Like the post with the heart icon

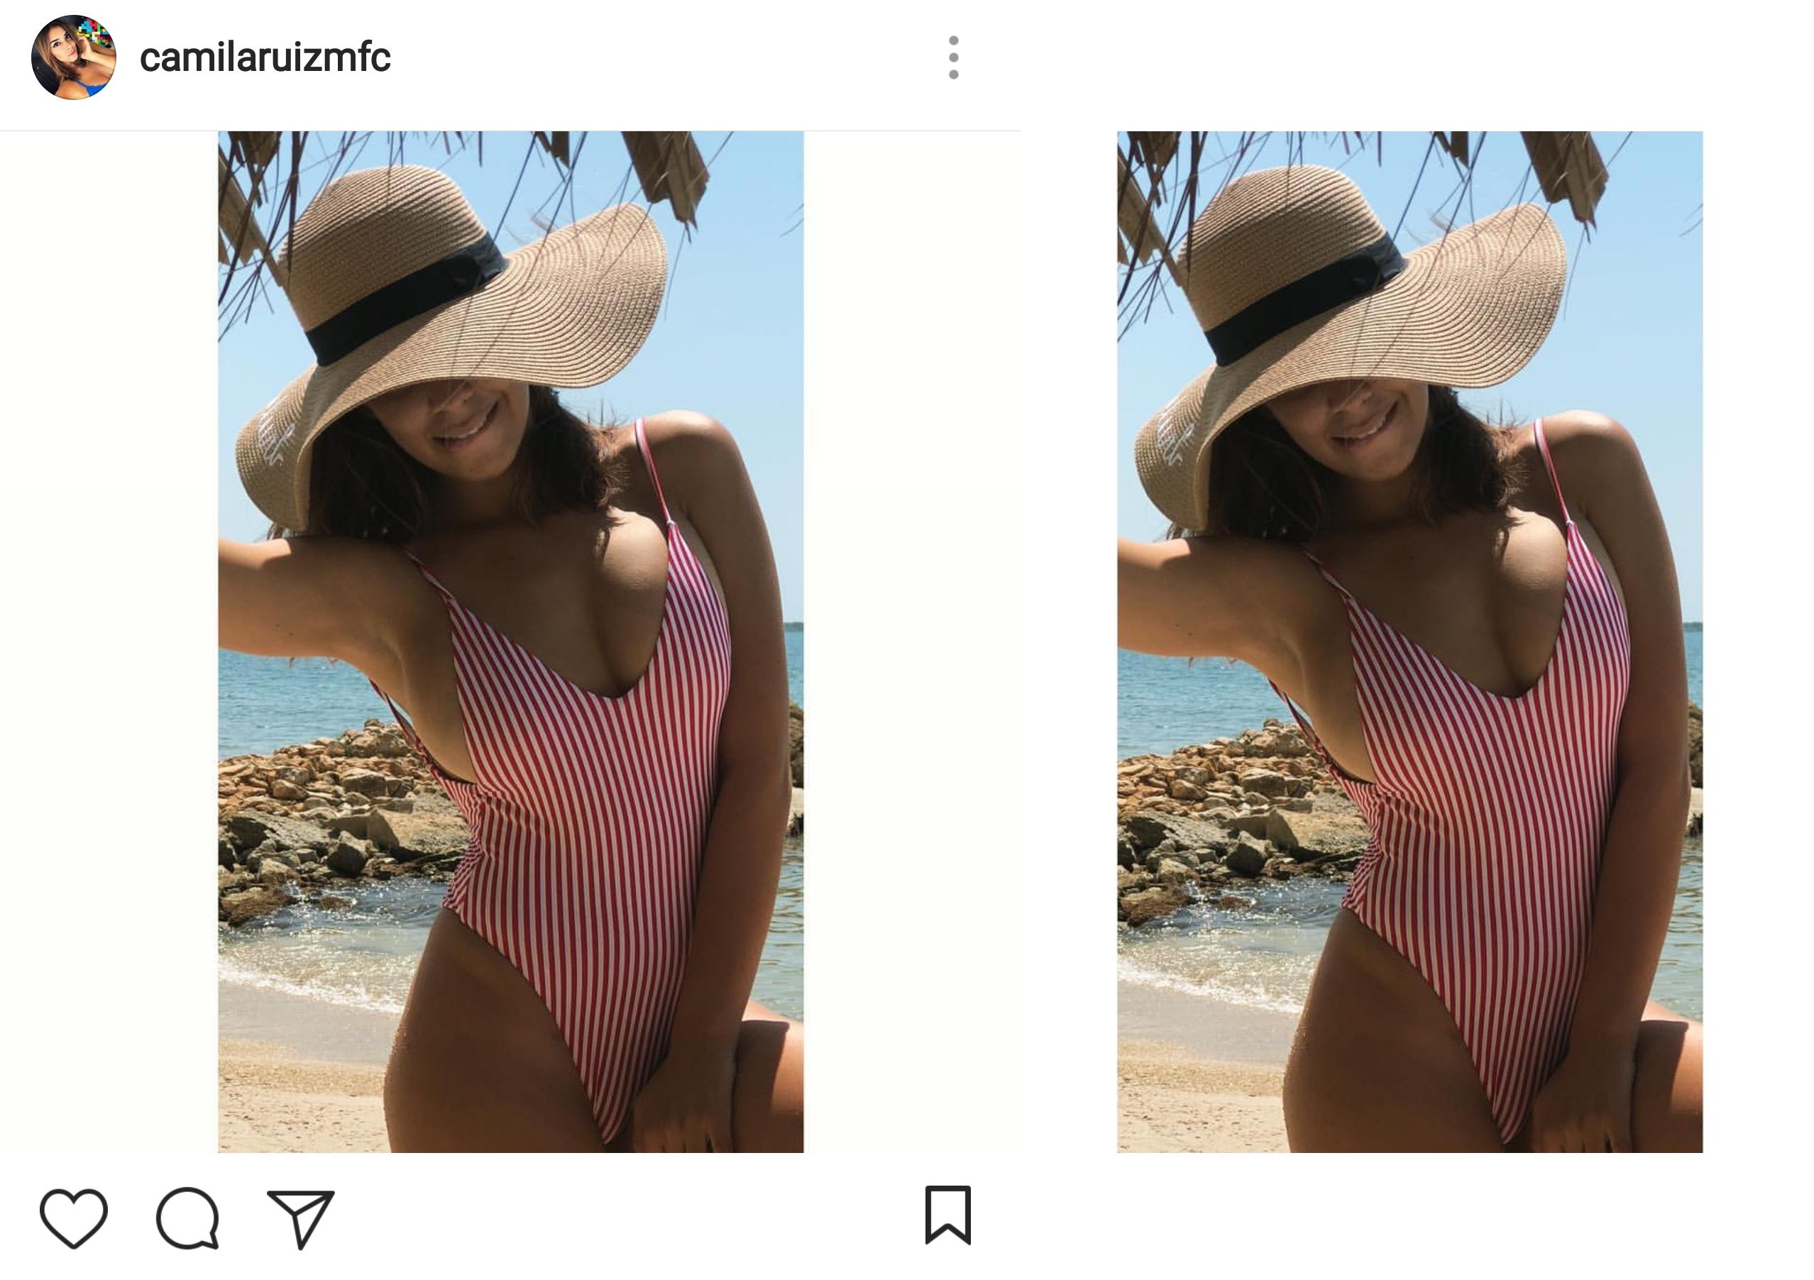click(74, 1218)
